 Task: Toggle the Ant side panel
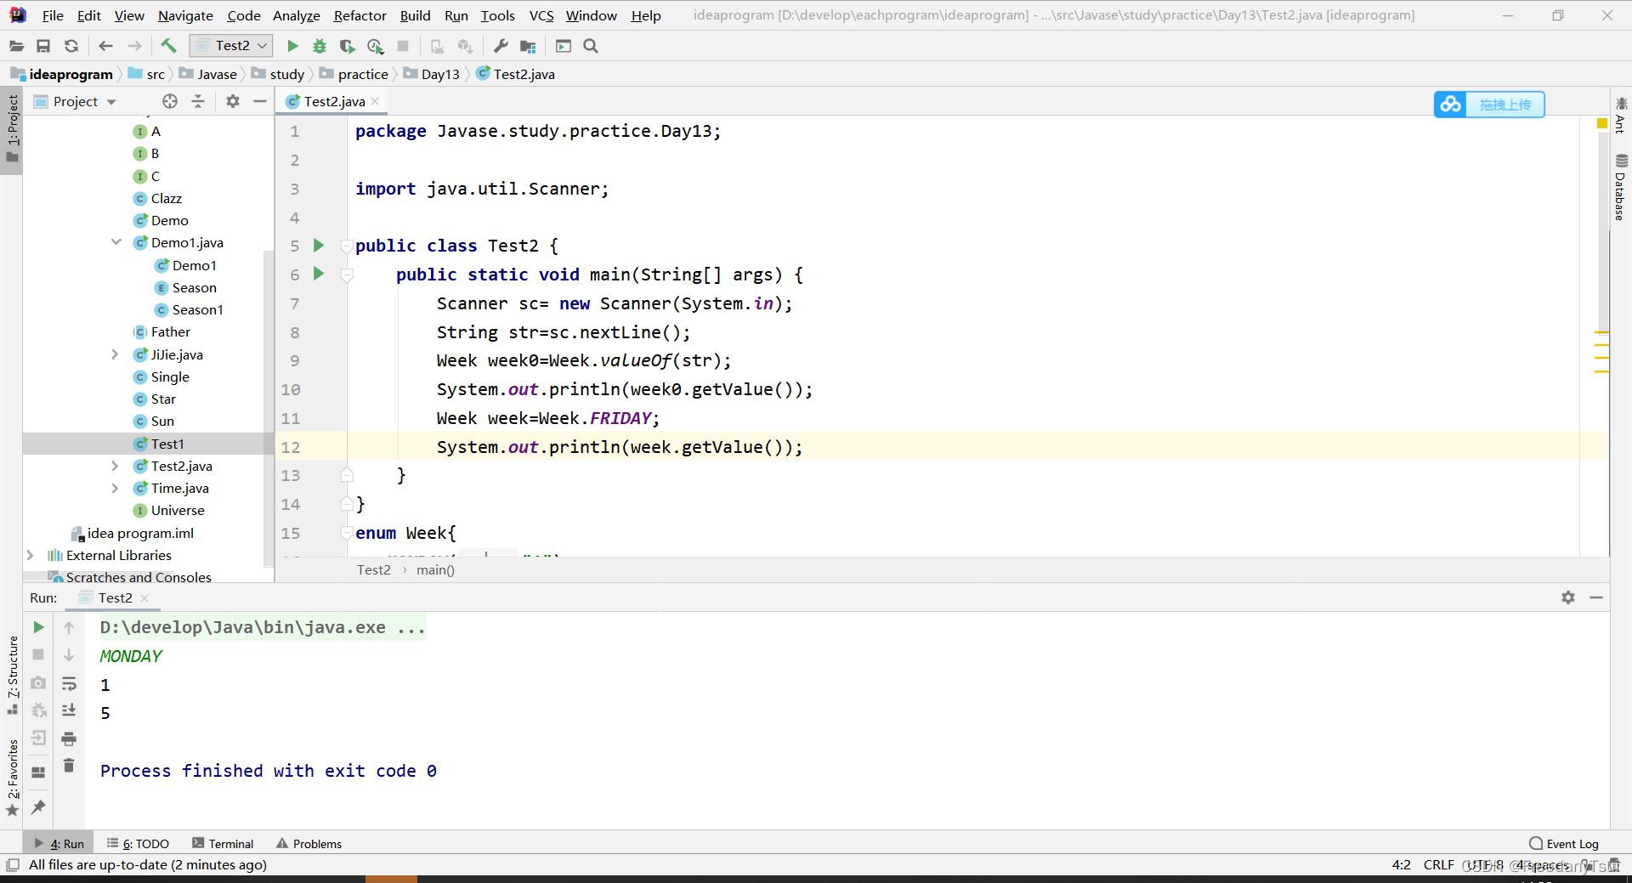pos(1620,116)
